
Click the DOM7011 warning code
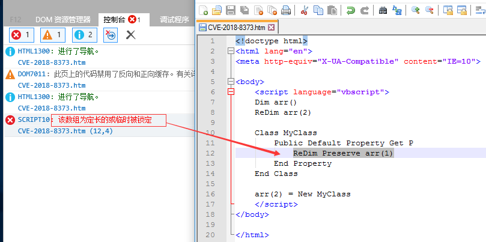pos(32,74)
